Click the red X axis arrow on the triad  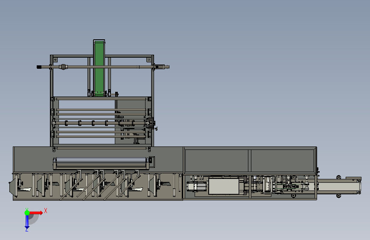click(36, 213)
